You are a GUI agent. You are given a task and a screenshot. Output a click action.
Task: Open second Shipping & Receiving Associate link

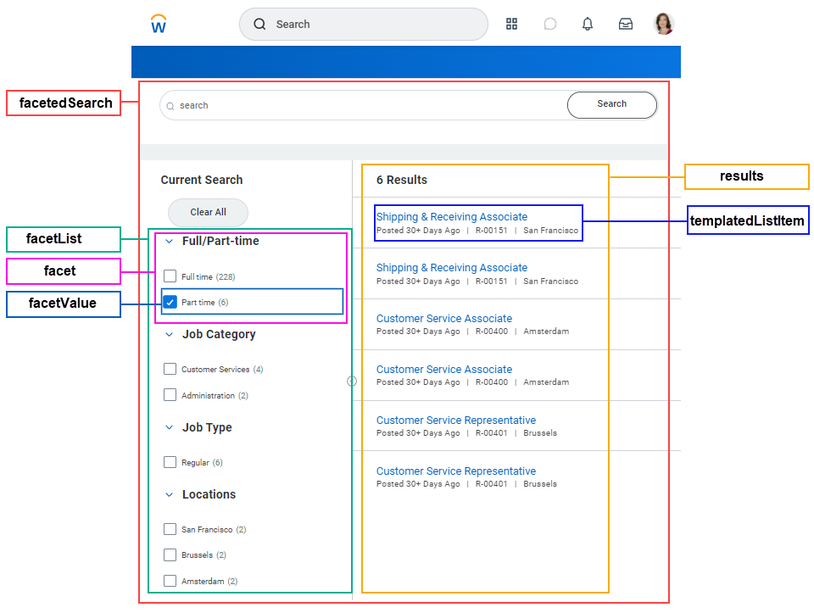point(452,268)
